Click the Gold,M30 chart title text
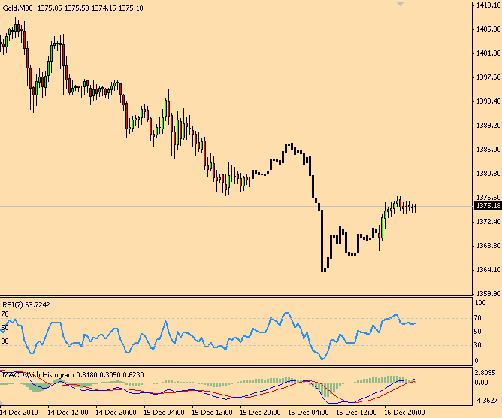Image resolution: width=502 pixels, height=418 pixels. (17, 8)
